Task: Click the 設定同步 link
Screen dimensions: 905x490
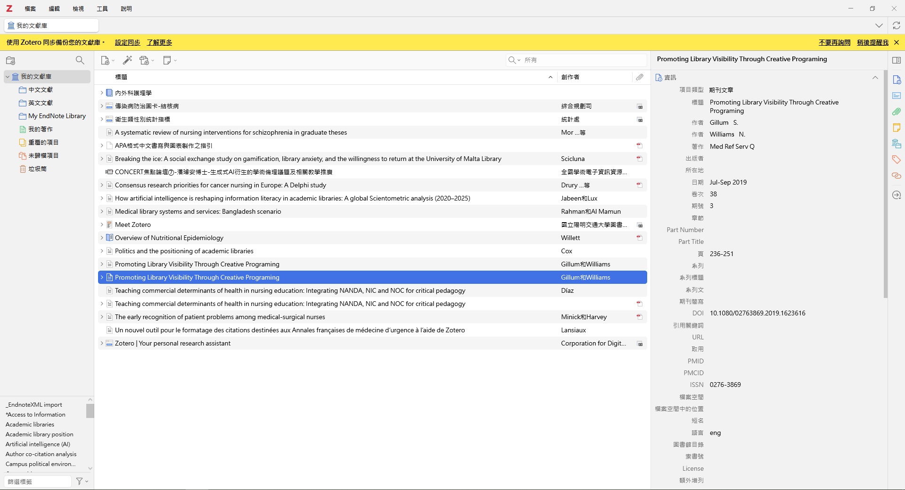Action: [127, 42]
